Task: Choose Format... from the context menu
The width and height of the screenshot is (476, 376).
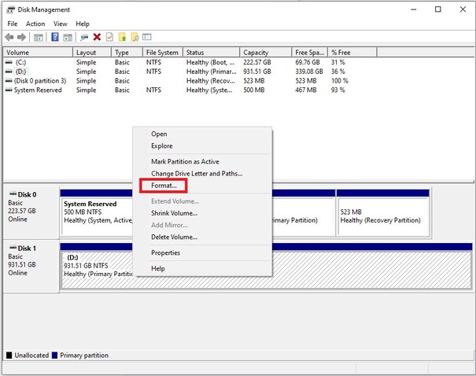Action: click(x=164, y=186)
